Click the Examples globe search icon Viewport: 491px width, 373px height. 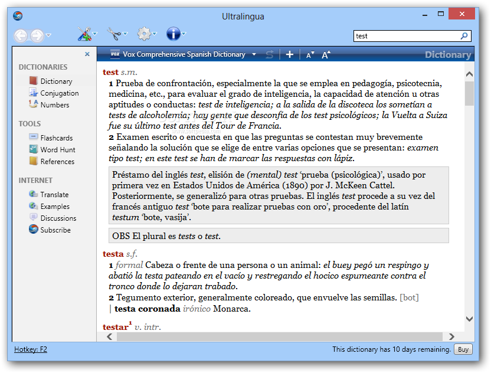(33, 206)
